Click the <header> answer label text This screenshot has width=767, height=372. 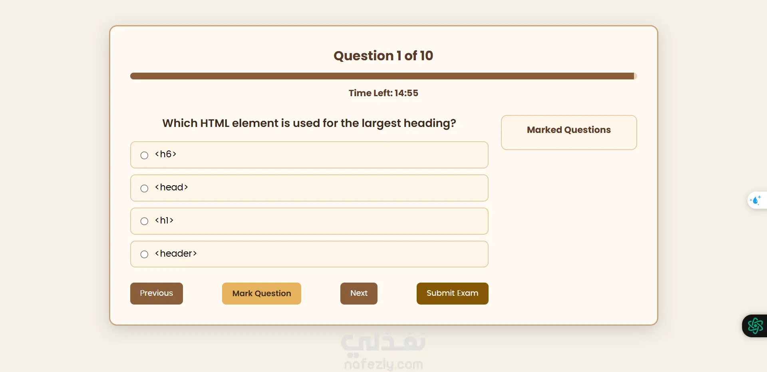(176, 253)
